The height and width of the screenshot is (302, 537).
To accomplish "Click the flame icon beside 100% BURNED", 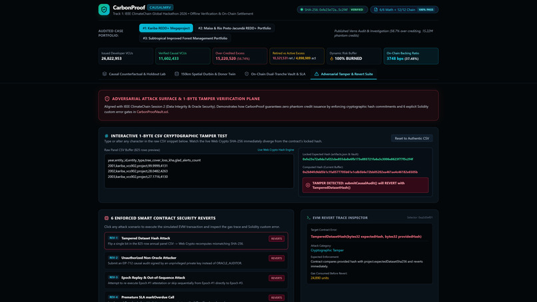I will 332,59.
